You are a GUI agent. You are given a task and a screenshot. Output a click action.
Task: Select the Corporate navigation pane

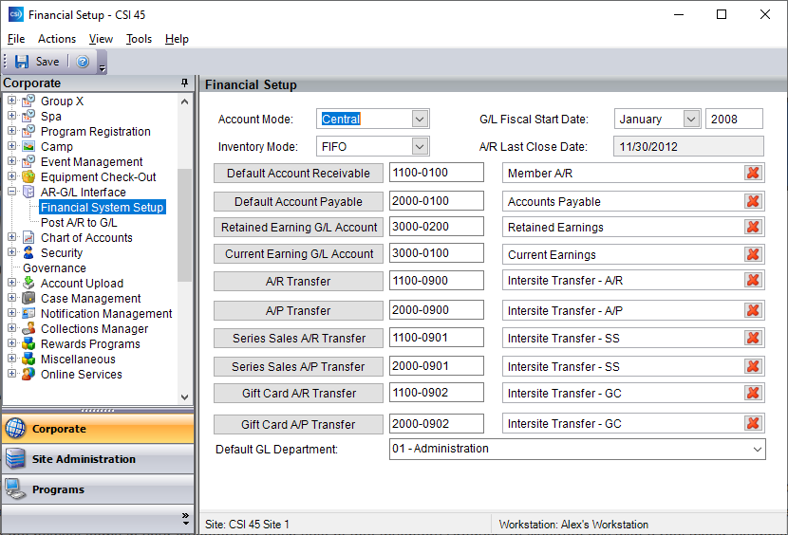[x=98, y=429]
